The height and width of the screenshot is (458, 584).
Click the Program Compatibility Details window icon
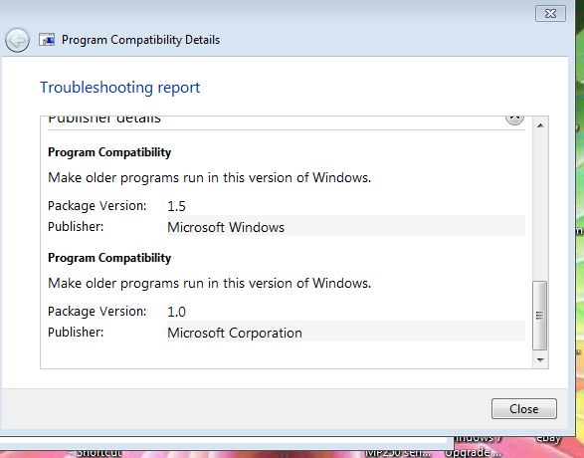click(47, 40)
